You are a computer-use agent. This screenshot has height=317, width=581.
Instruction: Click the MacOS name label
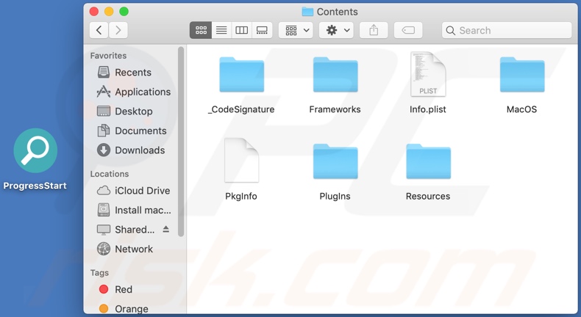[x=521, y=109]
